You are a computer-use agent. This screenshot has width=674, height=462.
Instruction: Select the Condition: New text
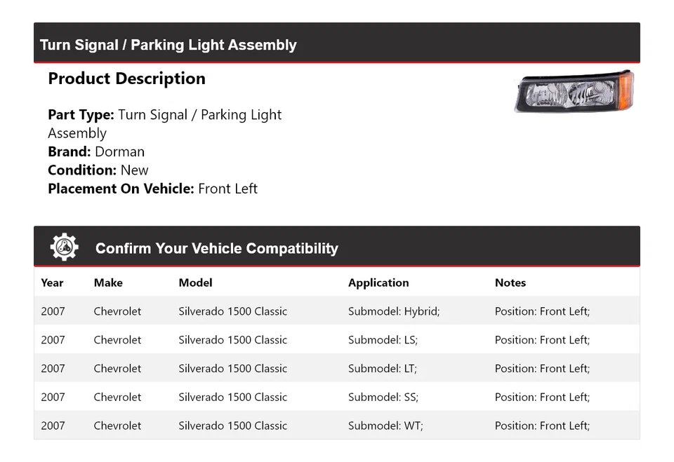pos(98,170)
